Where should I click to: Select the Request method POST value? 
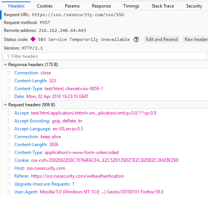[x=45, y=23]
